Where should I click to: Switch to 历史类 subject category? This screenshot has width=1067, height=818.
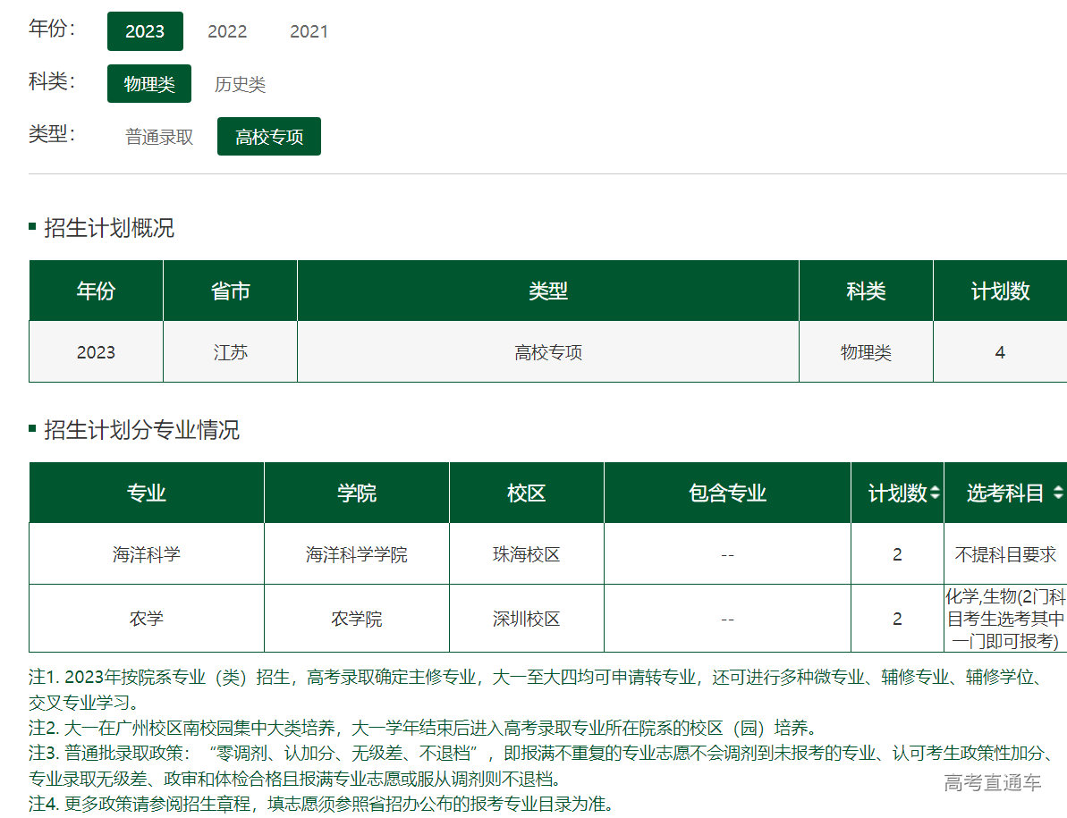pos(240,84)
